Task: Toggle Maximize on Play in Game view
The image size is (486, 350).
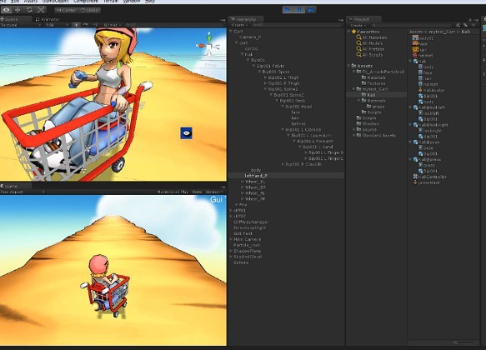Action: click(173, 192)
